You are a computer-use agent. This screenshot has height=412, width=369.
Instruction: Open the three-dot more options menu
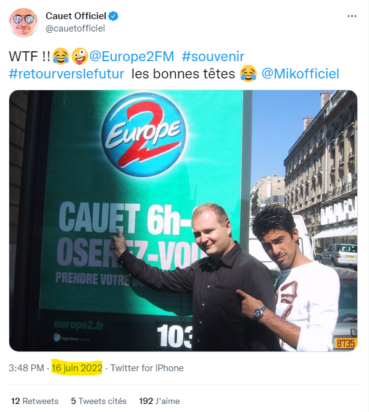click(x=352, y=16)
